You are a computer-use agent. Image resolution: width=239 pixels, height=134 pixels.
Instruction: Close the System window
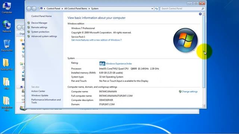click(202, 3)
